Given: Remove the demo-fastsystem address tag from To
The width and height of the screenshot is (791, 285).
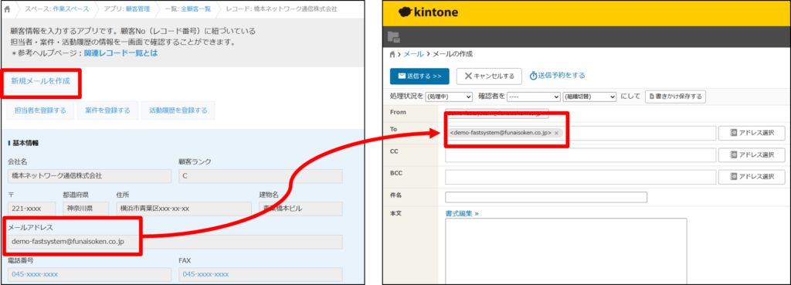Looking at the screenshot, I should pos(556,133).
